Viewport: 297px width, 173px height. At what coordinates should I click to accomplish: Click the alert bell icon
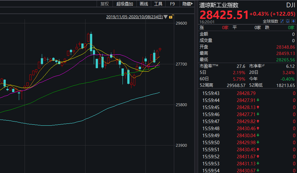[288, 21]
